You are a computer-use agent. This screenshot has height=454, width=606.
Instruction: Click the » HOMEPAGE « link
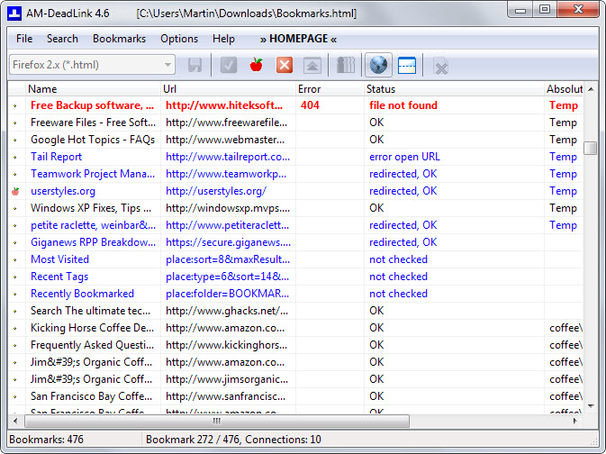coord(298,39)
